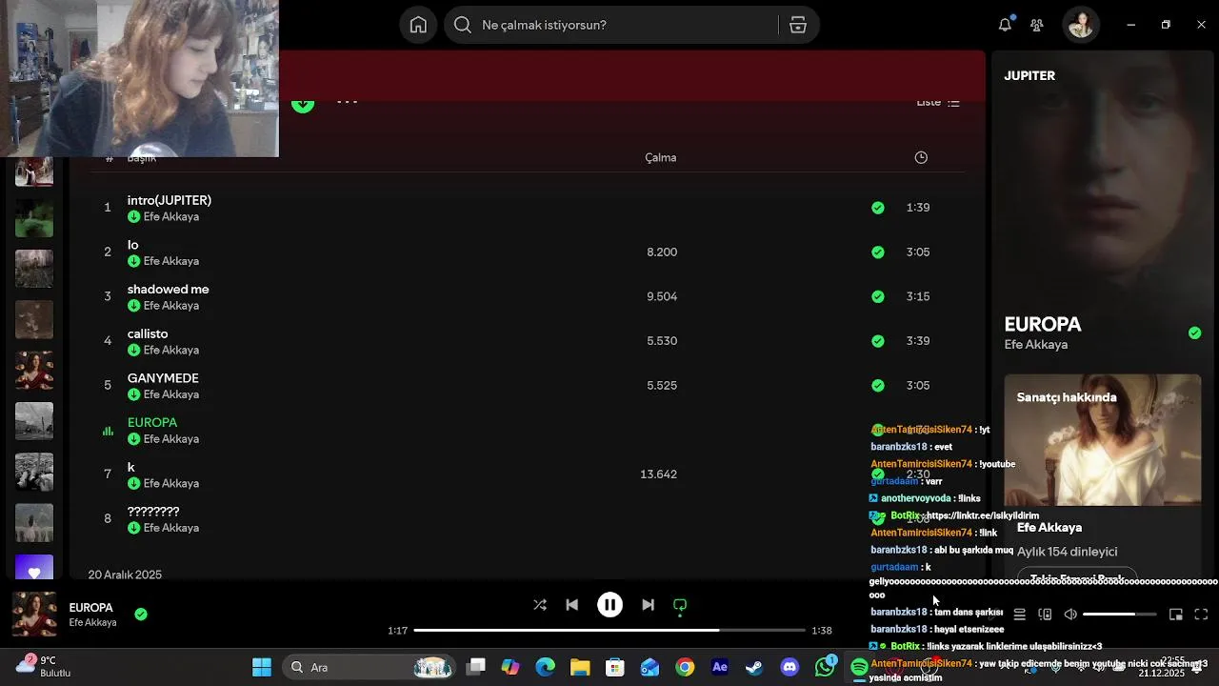Open the friend activity icon
The height and width of the screenshot is (686, 1219).
point(1037,25)
